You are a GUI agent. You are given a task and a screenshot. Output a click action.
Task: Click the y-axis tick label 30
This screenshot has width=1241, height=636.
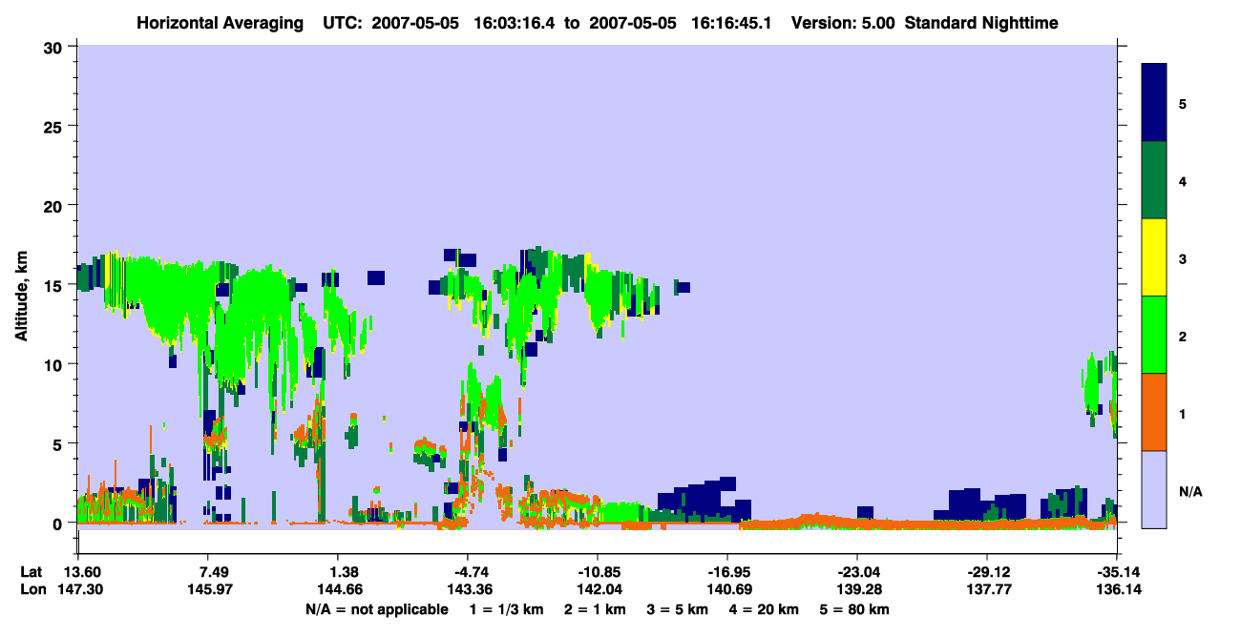click(x=55, y=47)
